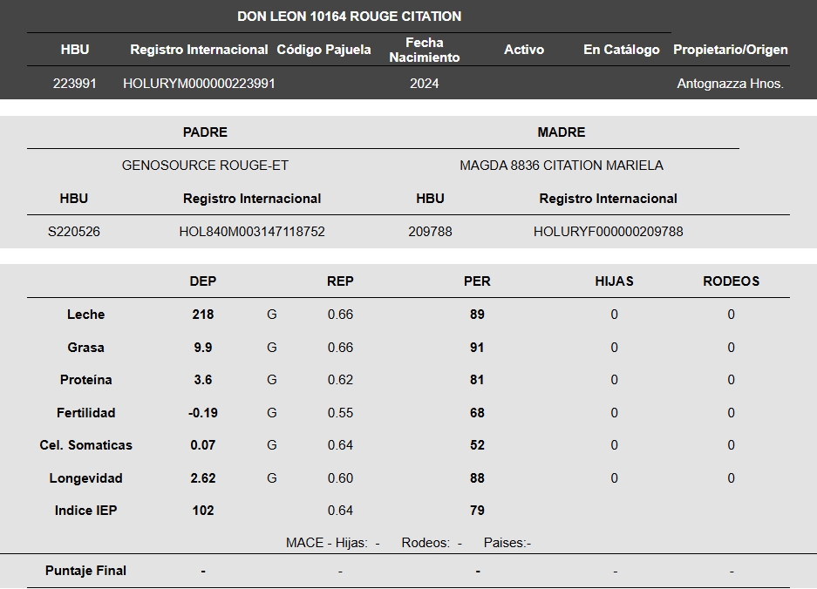Screen dimensions: 817x589
Task: Click the Fertilidad row label
Action: click(86, 413)
